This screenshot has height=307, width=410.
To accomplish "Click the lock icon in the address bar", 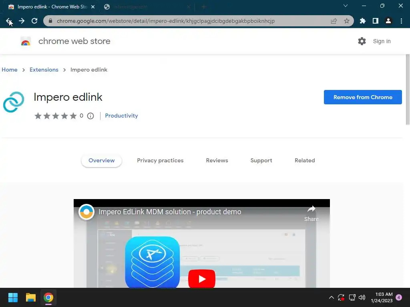I will [x=50, y=21].
